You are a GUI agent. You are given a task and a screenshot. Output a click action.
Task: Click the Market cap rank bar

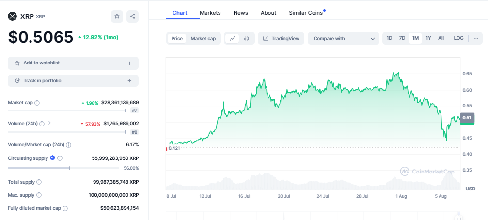67,110
